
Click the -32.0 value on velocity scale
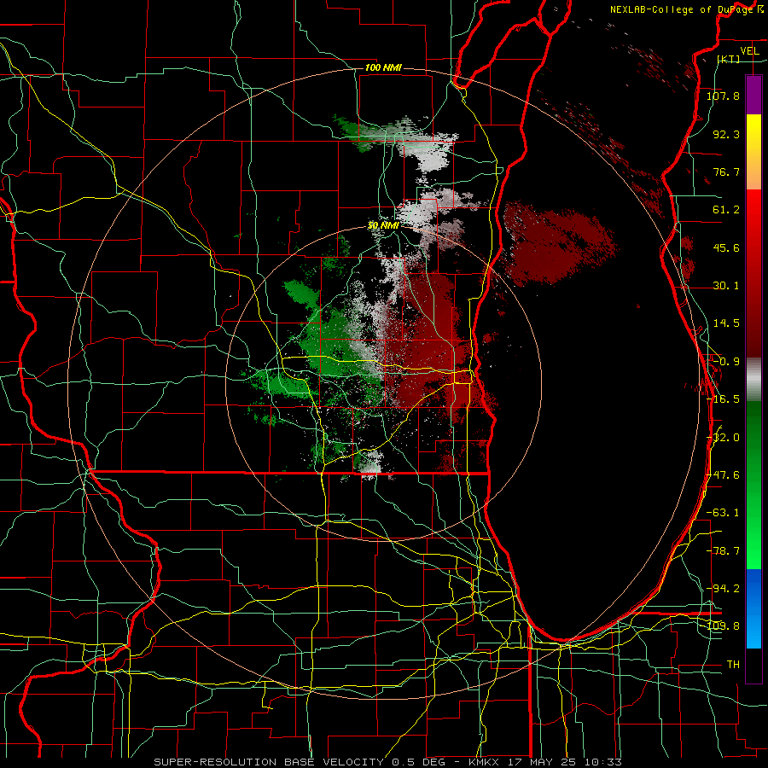(723, 438)
